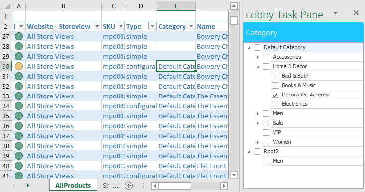Image resolution: width=365 pixels, height=192 pixels.
Task: Enable the Electronics category checkbox
Action: coord(275,104)
